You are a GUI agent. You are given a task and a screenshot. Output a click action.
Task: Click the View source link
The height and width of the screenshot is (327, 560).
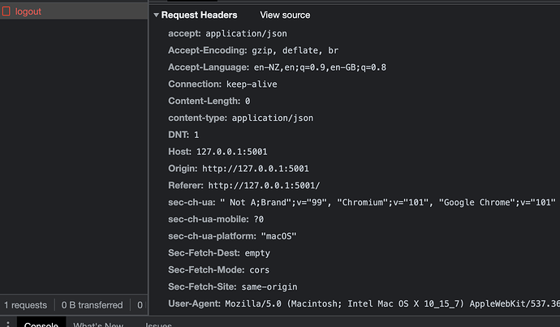tap(284, 15)
